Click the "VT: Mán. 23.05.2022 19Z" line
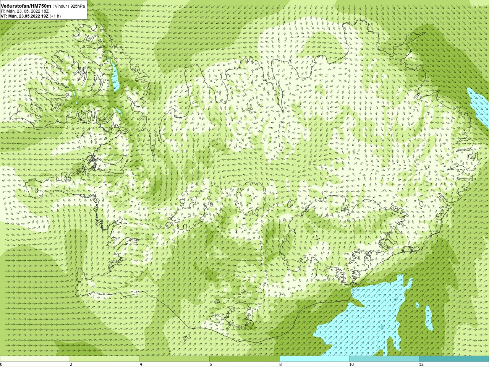The image size is (489, 367). click(24, 16)
